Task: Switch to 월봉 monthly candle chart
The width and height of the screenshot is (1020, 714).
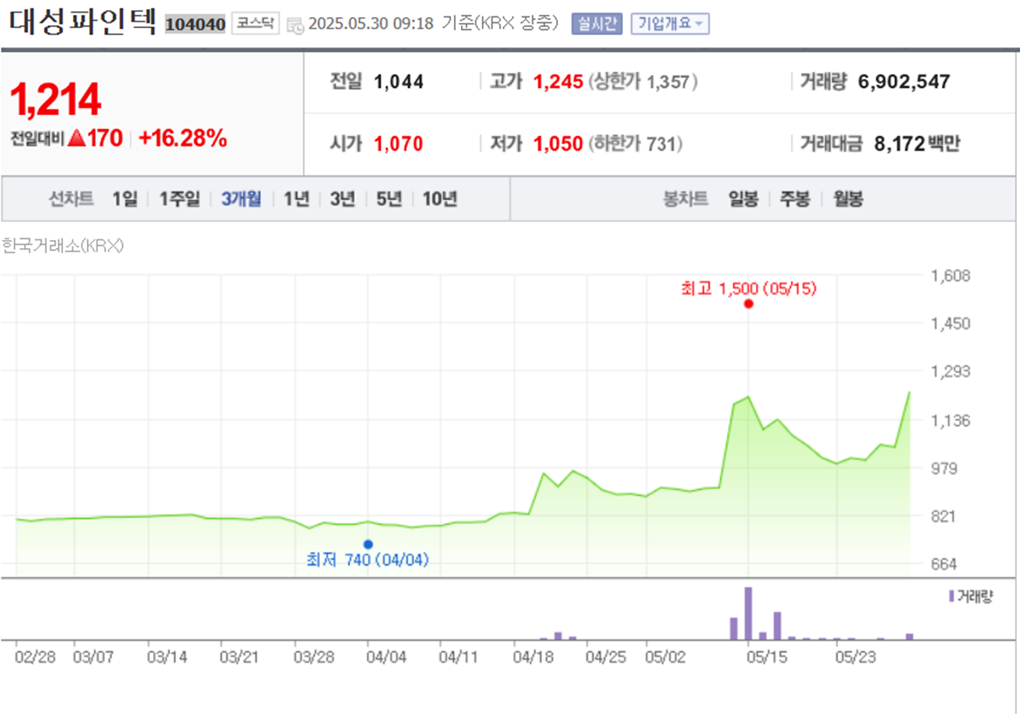Action: tap(848, 199)
